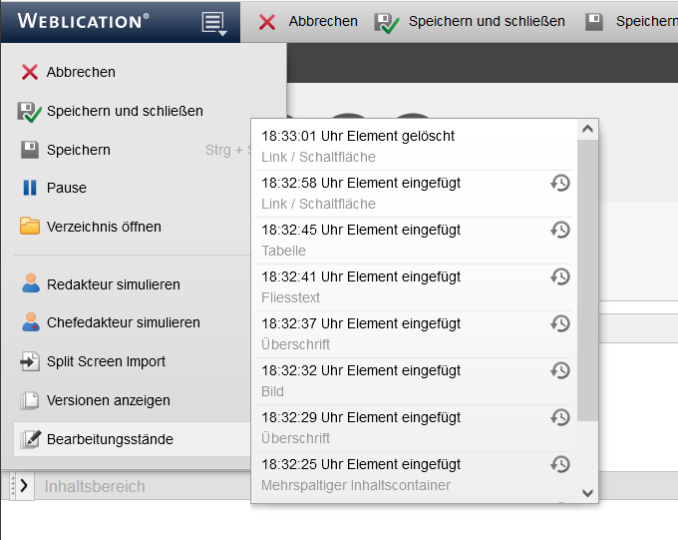Click Speichern und schließen in the toolbar
The height and width of the screenshot is (540, 678).
pos(486,21)
